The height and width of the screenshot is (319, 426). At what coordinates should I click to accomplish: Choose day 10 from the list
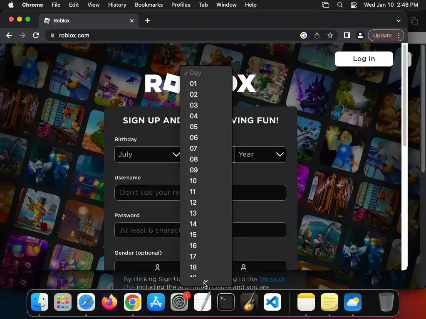(206, 181)
